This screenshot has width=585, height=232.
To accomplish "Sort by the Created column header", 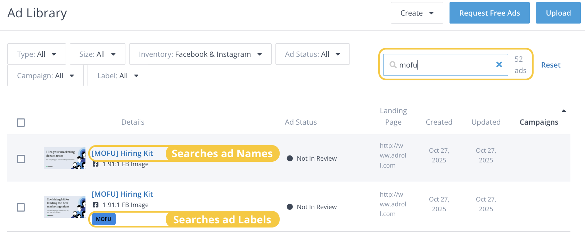I will pos(439,122).
